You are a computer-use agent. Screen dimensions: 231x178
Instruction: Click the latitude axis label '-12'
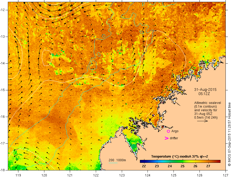3,10
